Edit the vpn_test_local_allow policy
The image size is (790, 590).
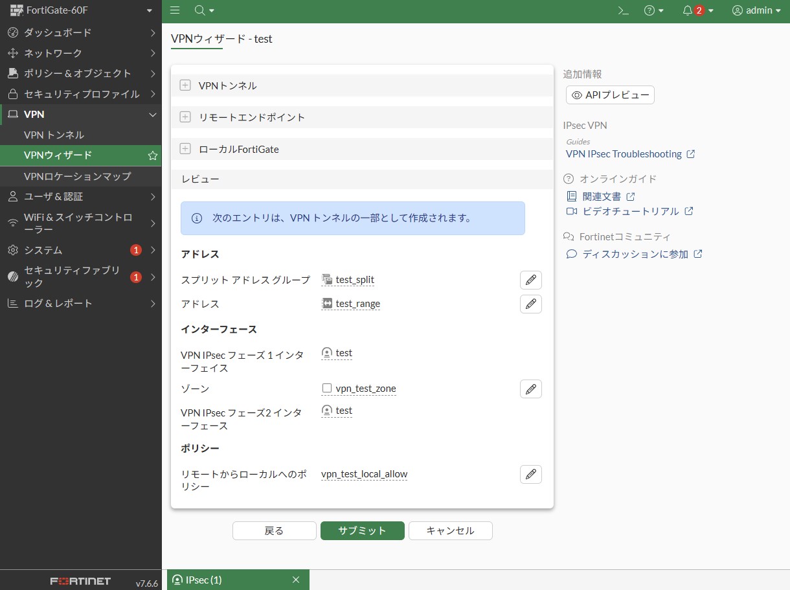tap(530, 474)
